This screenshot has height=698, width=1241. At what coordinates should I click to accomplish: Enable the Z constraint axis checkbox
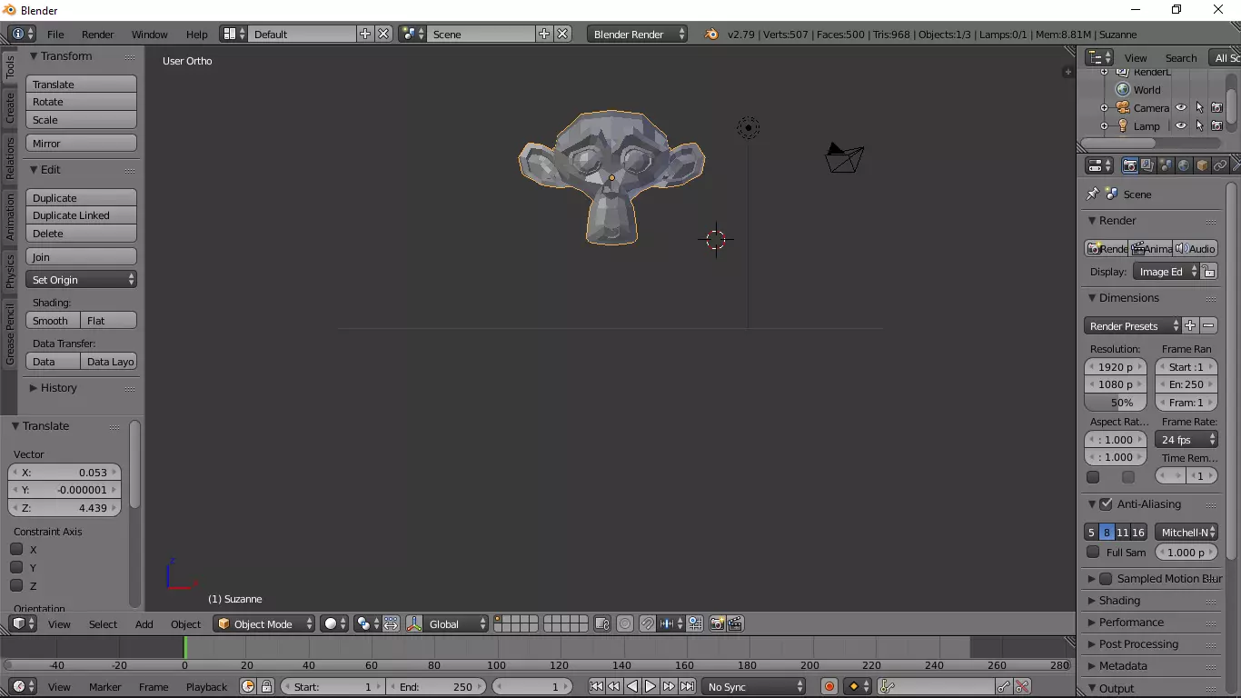click(x=16, y=585)
